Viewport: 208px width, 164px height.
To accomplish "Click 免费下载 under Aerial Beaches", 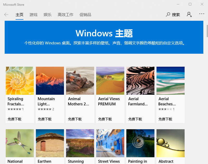I will tap(165, 119).
